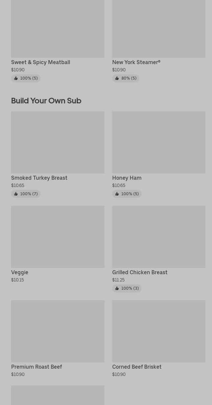Click the Veggie item name
The width and height of the screenshot is (212, 405).
(20, 272)
